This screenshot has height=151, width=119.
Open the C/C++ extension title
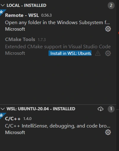[x=13, y=119]
